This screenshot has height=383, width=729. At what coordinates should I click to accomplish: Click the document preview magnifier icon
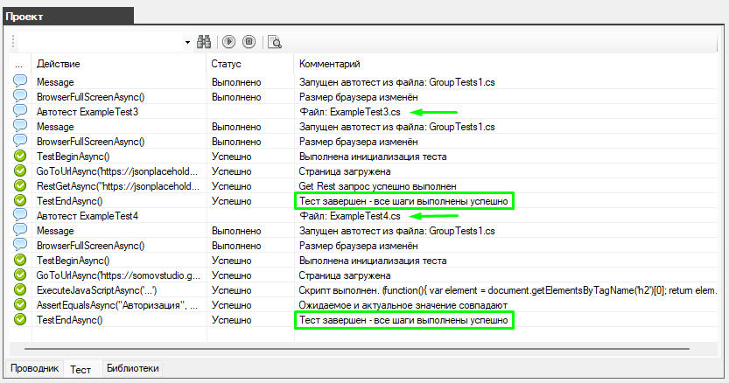[275, 41]
